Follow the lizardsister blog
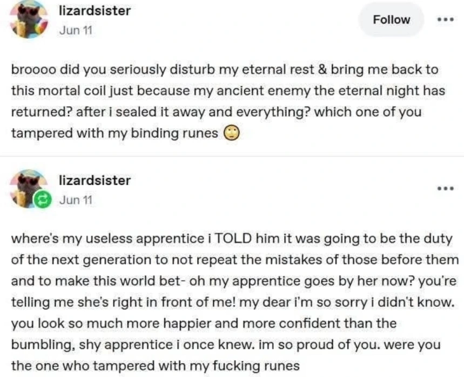Image resolution: width=464 pixels, height=377 pixels. (392, 20)
